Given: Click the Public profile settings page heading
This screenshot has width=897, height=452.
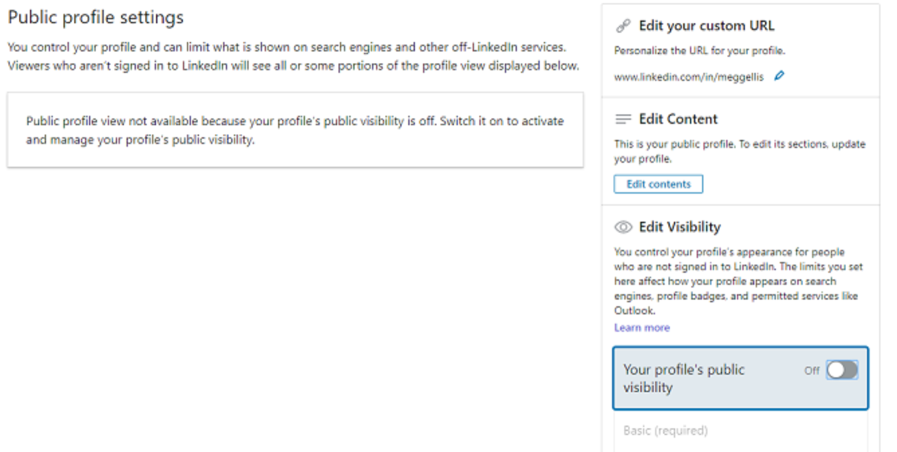Looking at the screenshot, I should click(x=96, y=18).
